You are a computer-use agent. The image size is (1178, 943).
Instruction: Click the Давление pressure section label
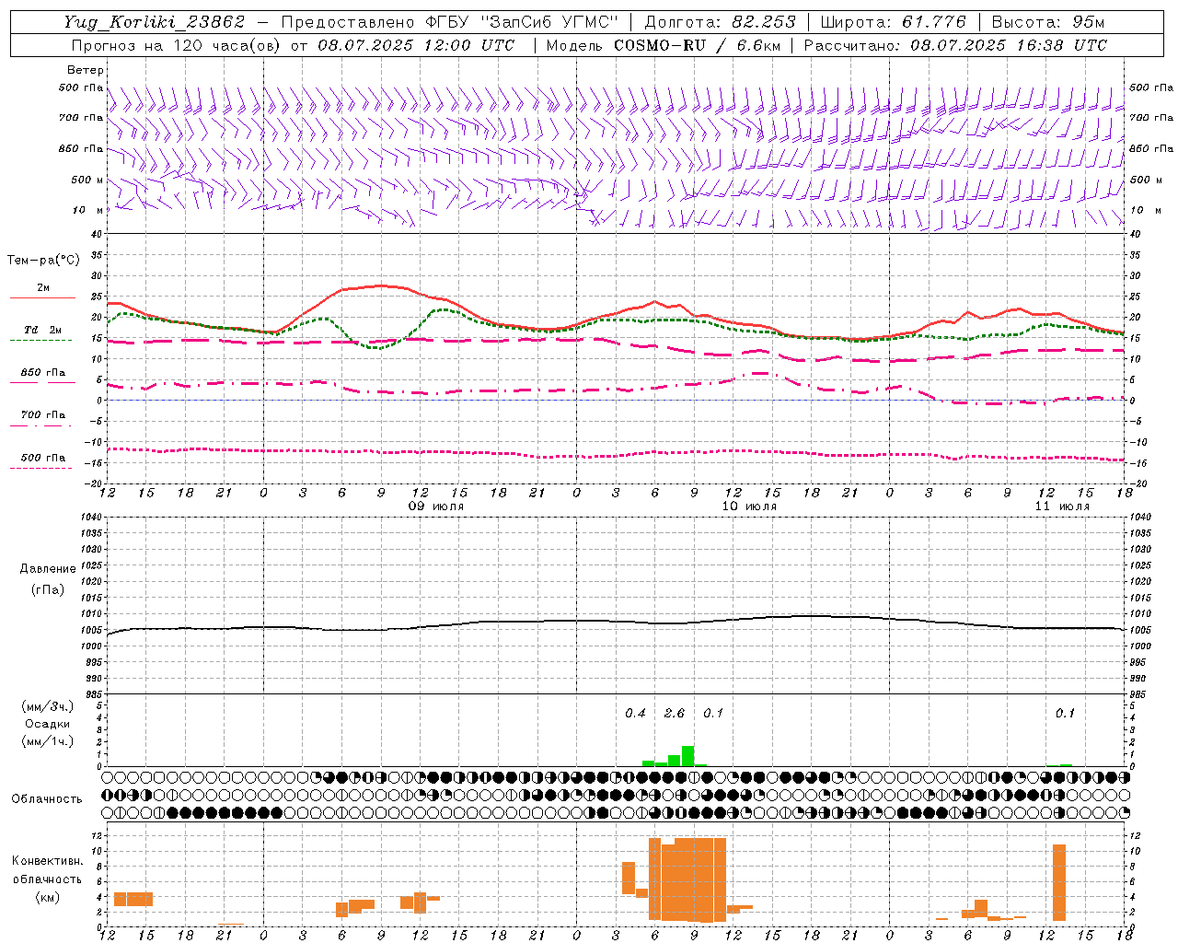coord(48,568)
